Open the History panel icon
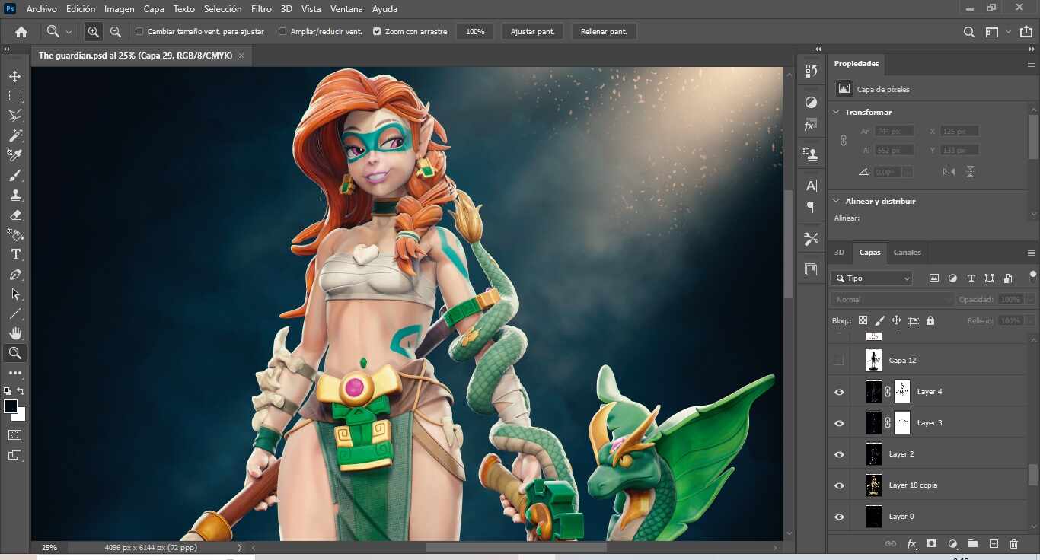 click(x=812, y=71)
